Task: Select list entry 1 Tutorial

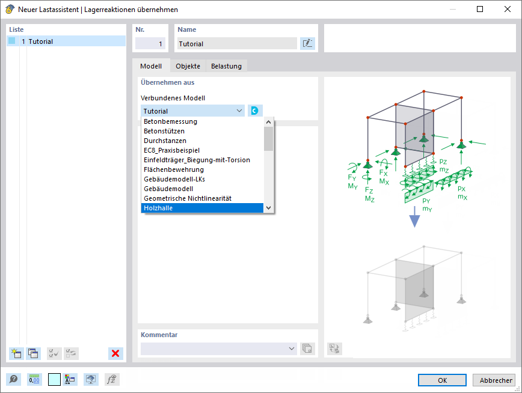Action: tap(66, 41)
